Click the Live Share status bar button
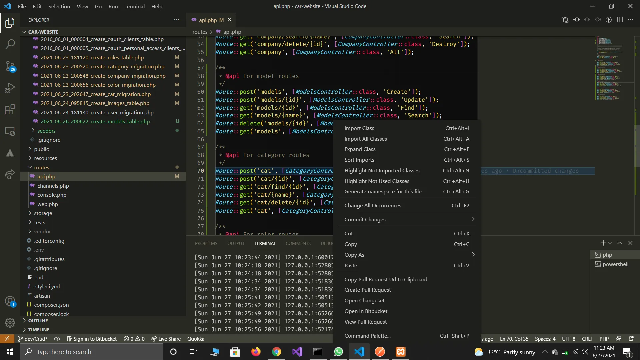Image resolution: width=640 pixels, height=360 pixels. coord(166,339)
